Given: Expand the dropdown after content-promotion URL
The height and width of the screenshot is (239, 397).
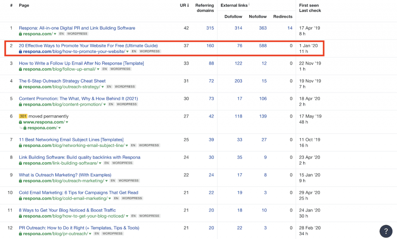Looking at the screenshot, I should point(105,104).
